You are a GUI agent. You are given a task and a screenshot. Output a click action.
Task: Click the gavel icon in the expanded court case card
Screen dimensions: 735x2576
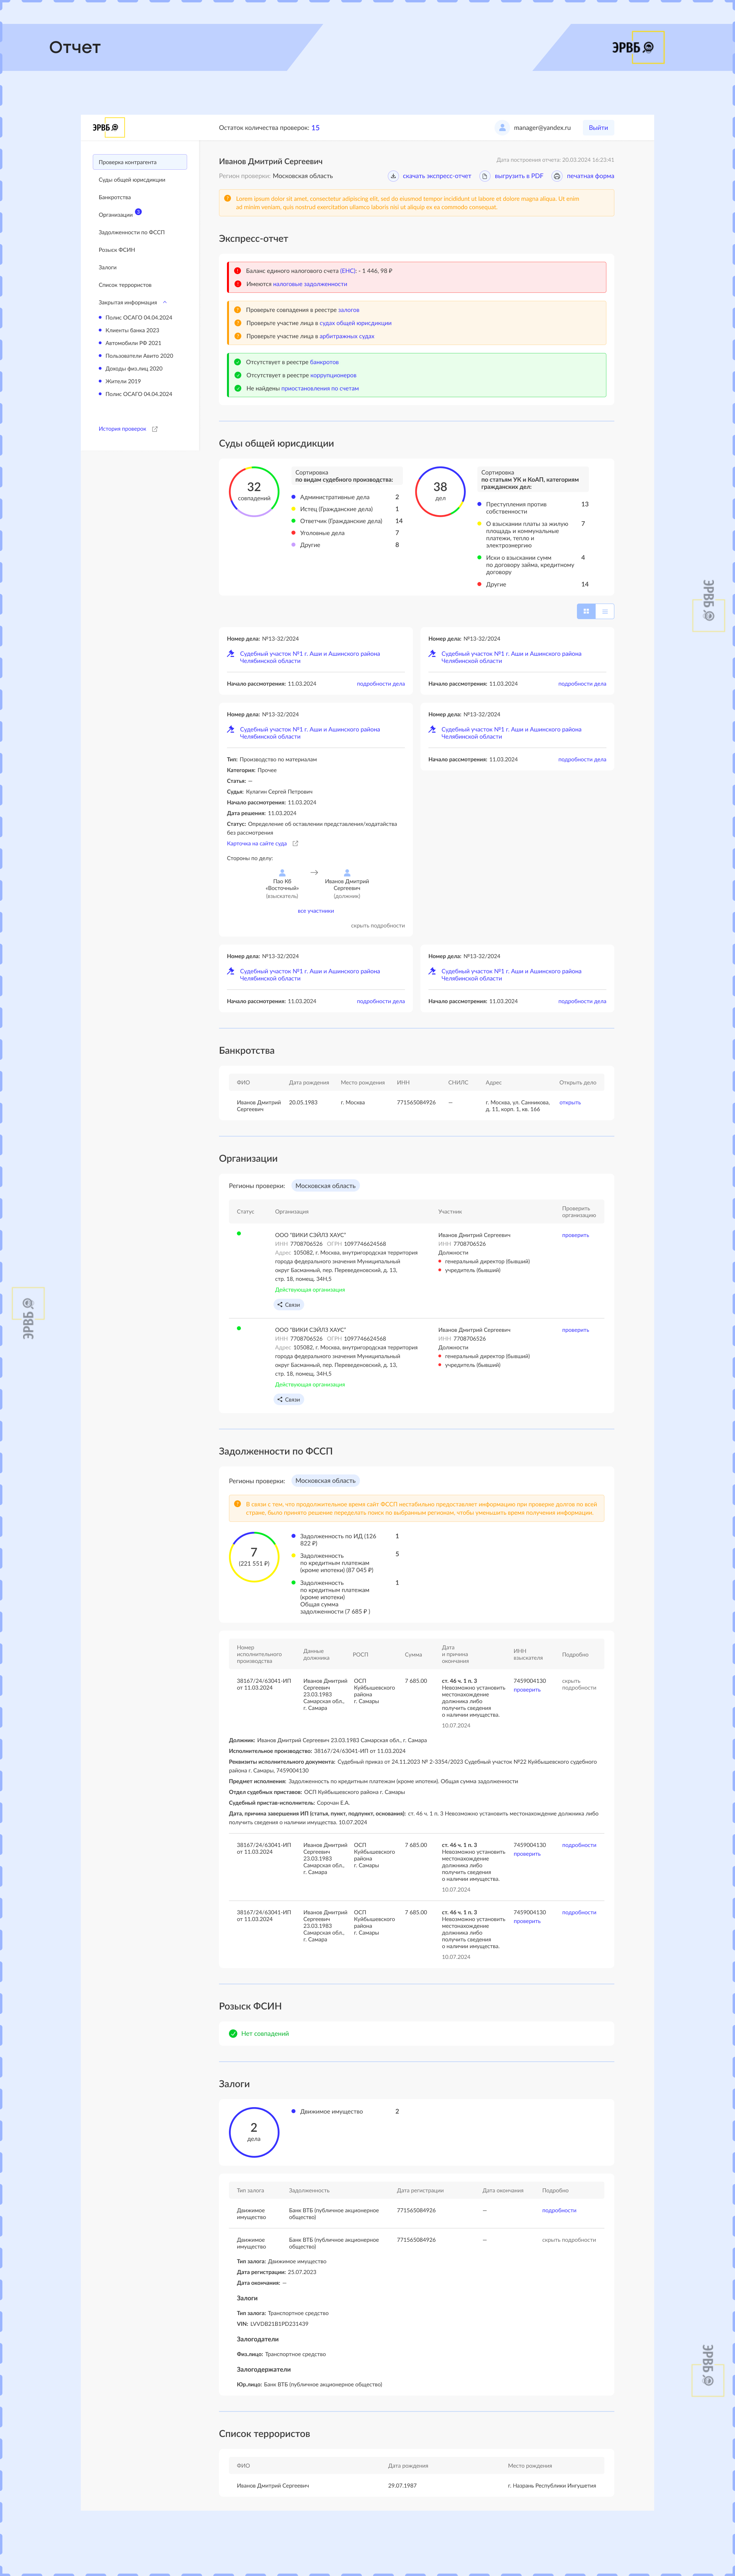click(231, 730)
